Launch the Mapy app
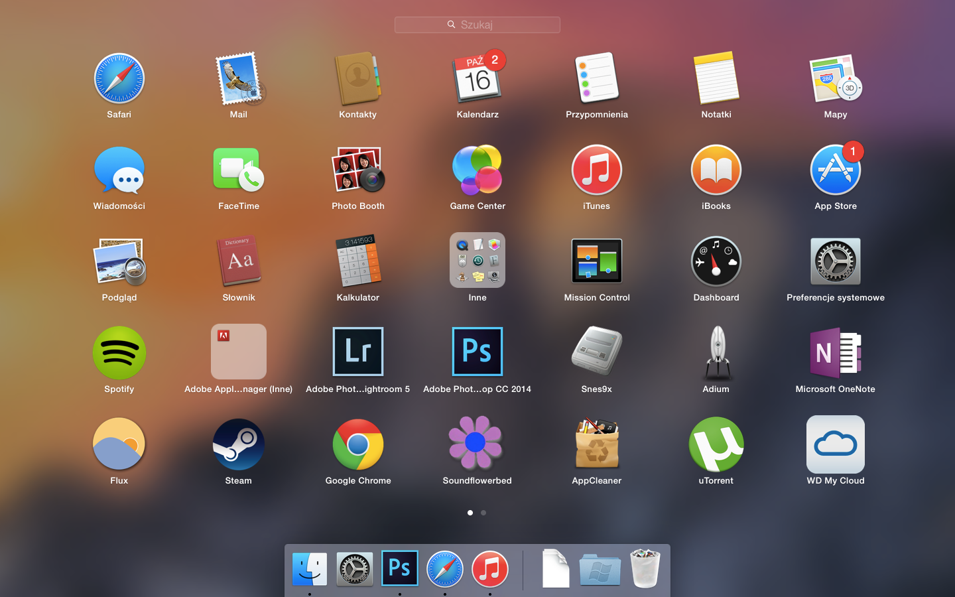Screen dimensions: 955x597 pyautogui.click(x=836, y=79)
